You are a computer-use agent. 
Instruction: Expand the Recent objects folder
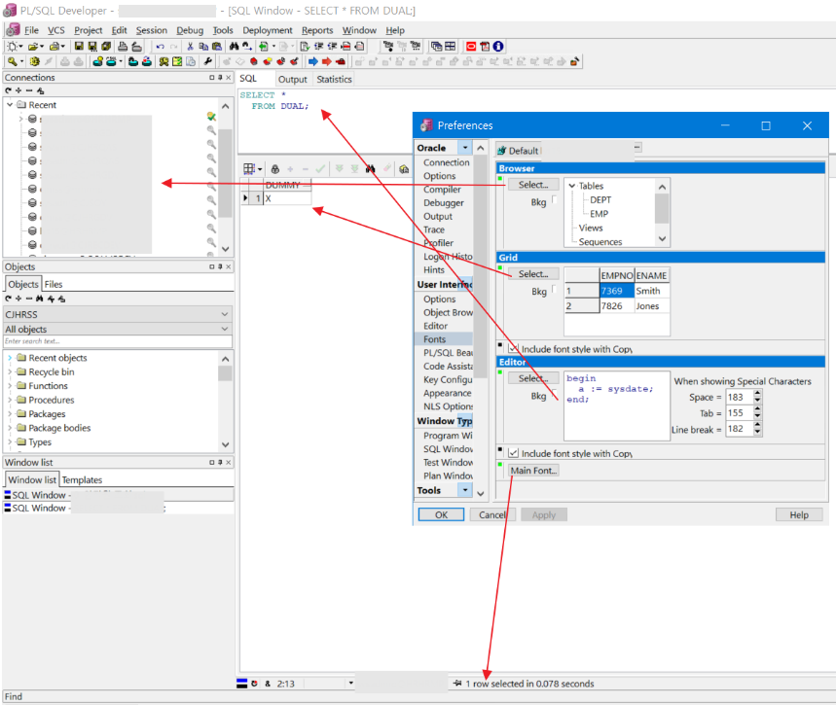tap(10, 358)
